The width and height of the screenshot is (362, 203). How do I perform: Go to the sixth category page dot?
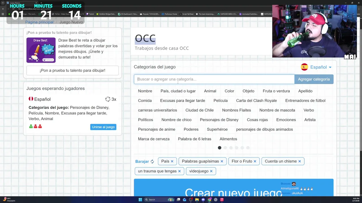tap(248, 148)
